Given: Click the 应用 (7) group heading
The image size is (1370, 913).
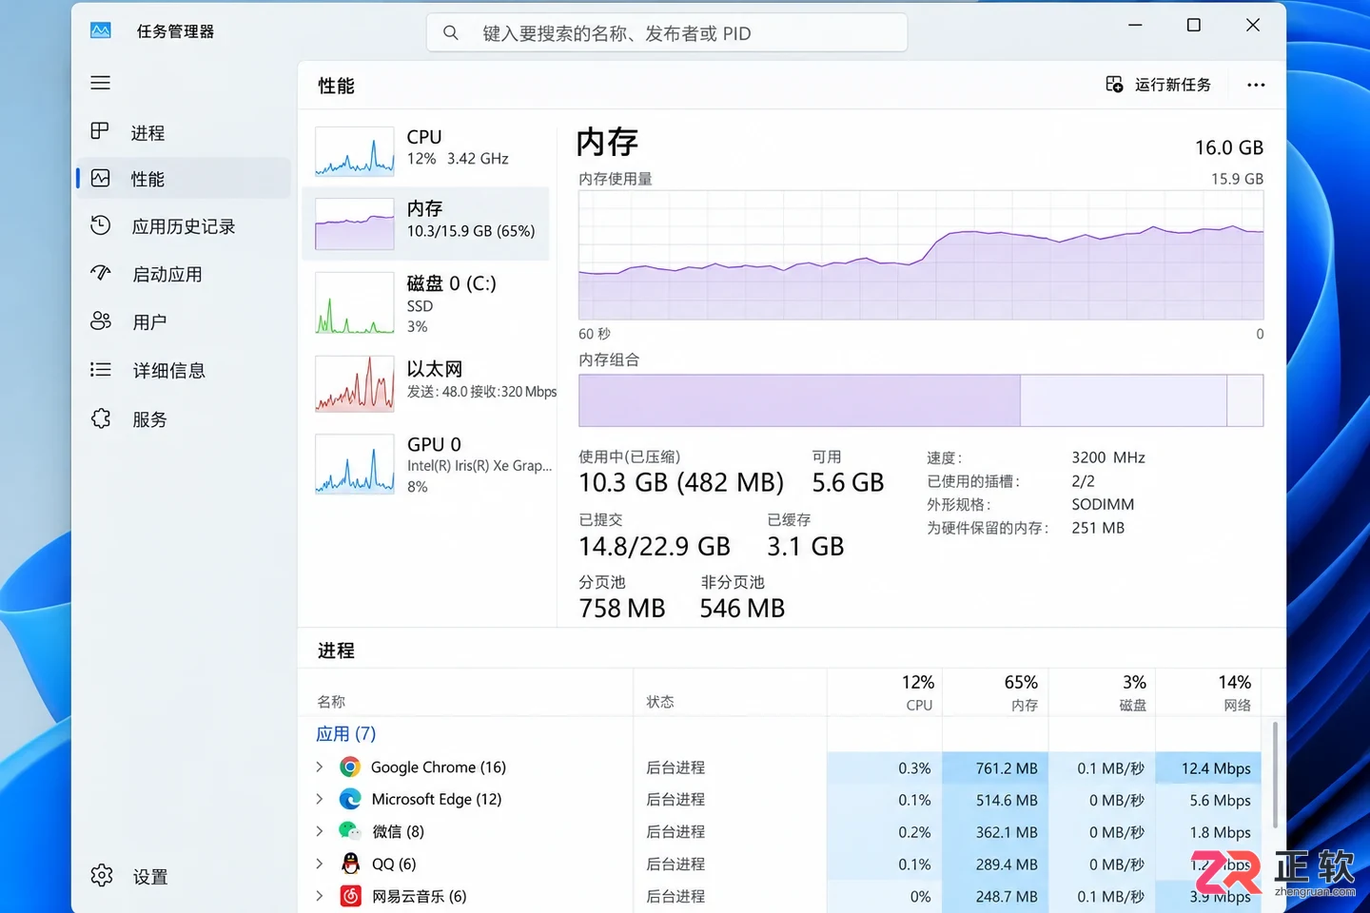Looking at the screenshot, I should (346, 734).
